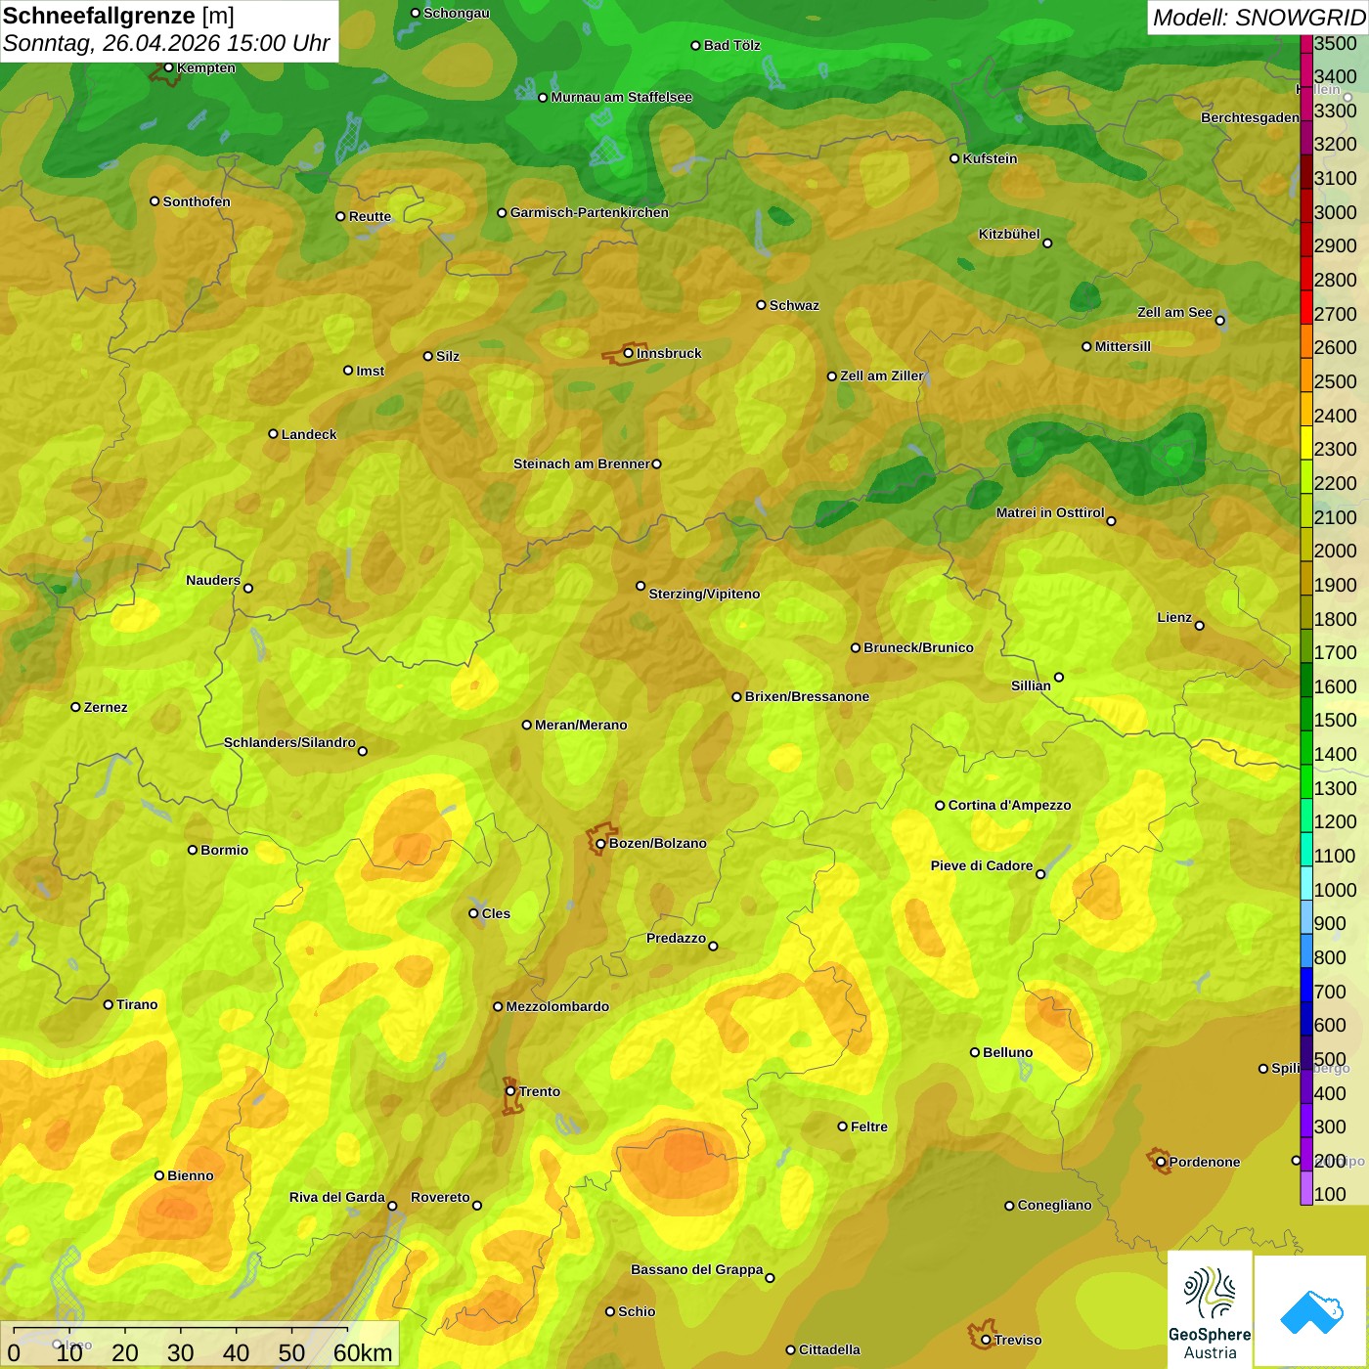This screenshot has width=1369, height=1369.
Task: Click the Schwaz label
Action: [x=794, y=305]
